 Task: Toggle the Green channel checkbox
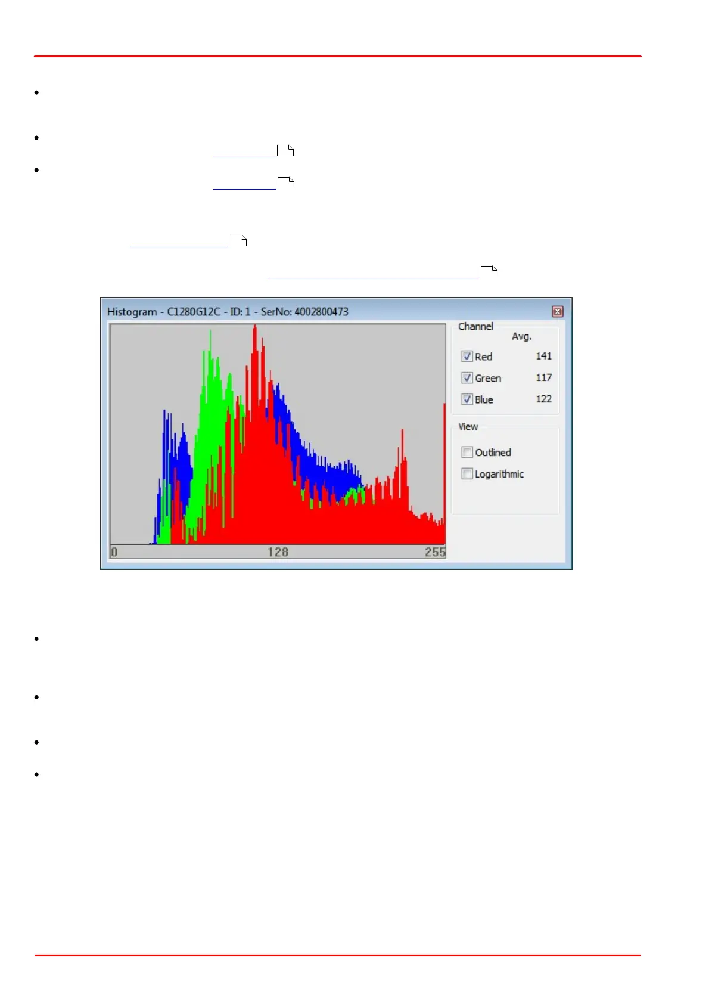pos(467,378)
